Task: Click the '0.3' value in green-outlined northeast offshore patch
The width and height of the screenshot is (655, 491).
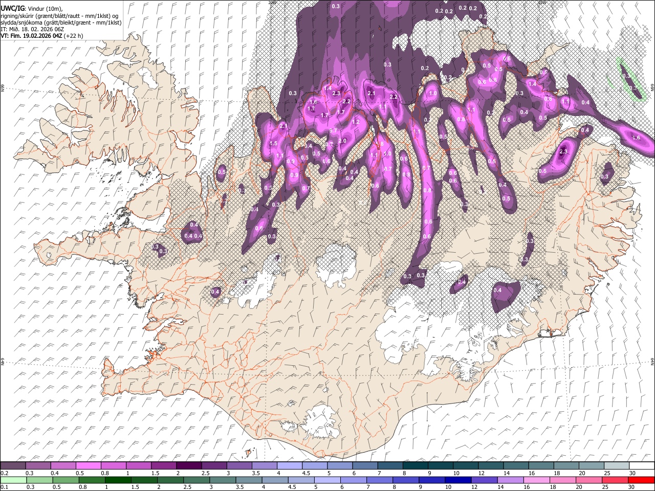Action: point(625,76)
